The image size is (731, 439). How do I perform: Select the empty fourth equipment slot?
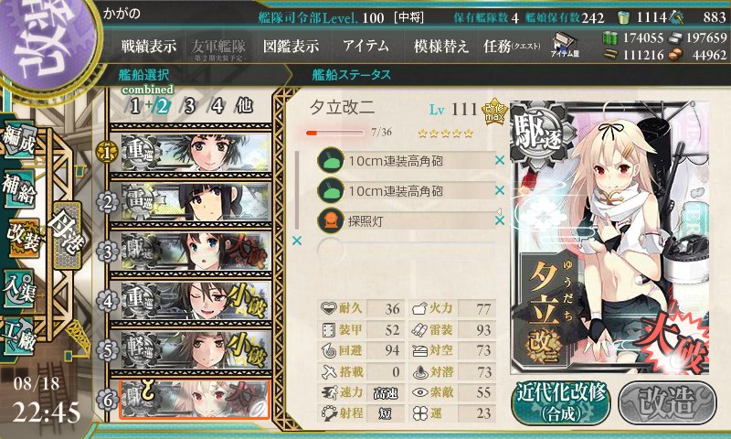[x=406, y=251]
